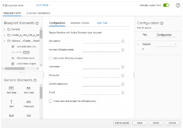Click the Username input field
Image resolution: width=183 pixels, height=129 pixels.
click(x=101, y=67)
